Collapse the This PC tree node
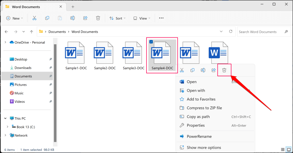The width and height of the screenshot is (293, 153). [x=5, y=118]
